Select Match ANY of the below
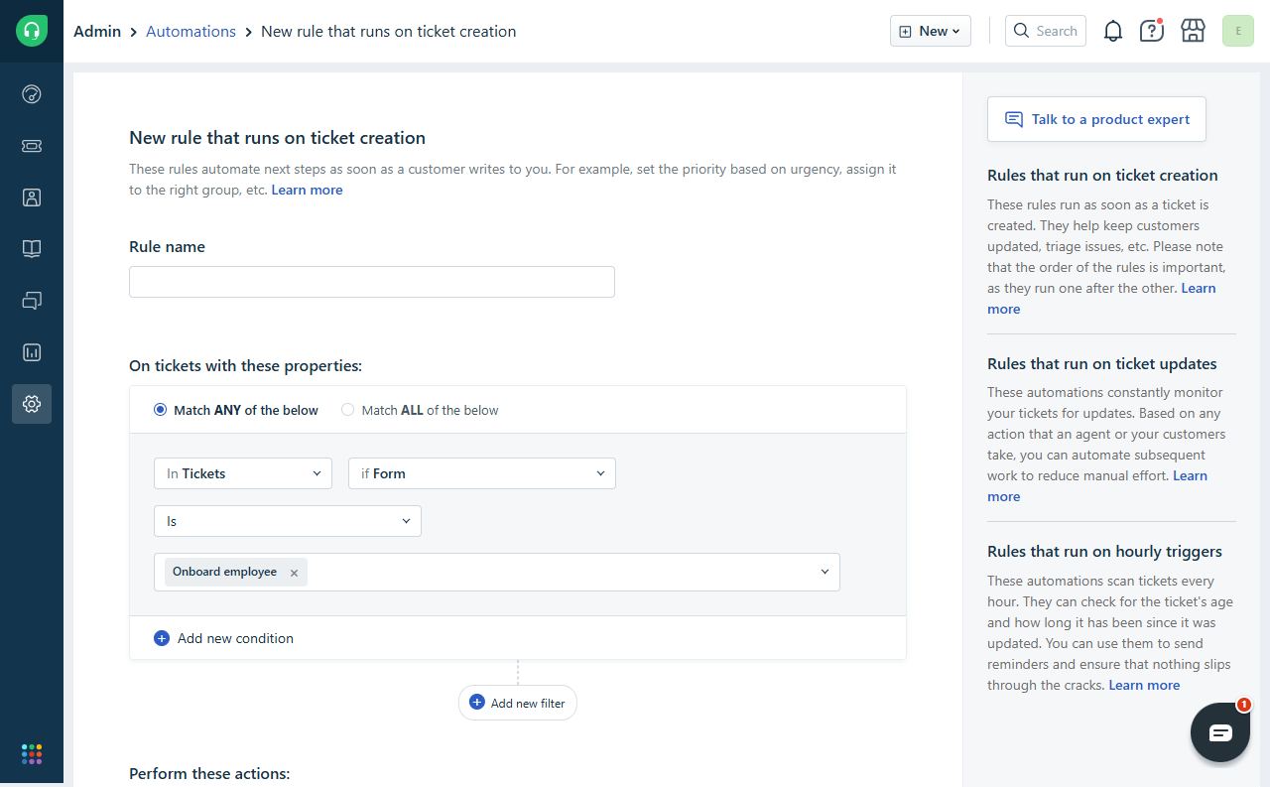Image resolution: width=1270 pixels, height=787 pixels. point(160,410)
